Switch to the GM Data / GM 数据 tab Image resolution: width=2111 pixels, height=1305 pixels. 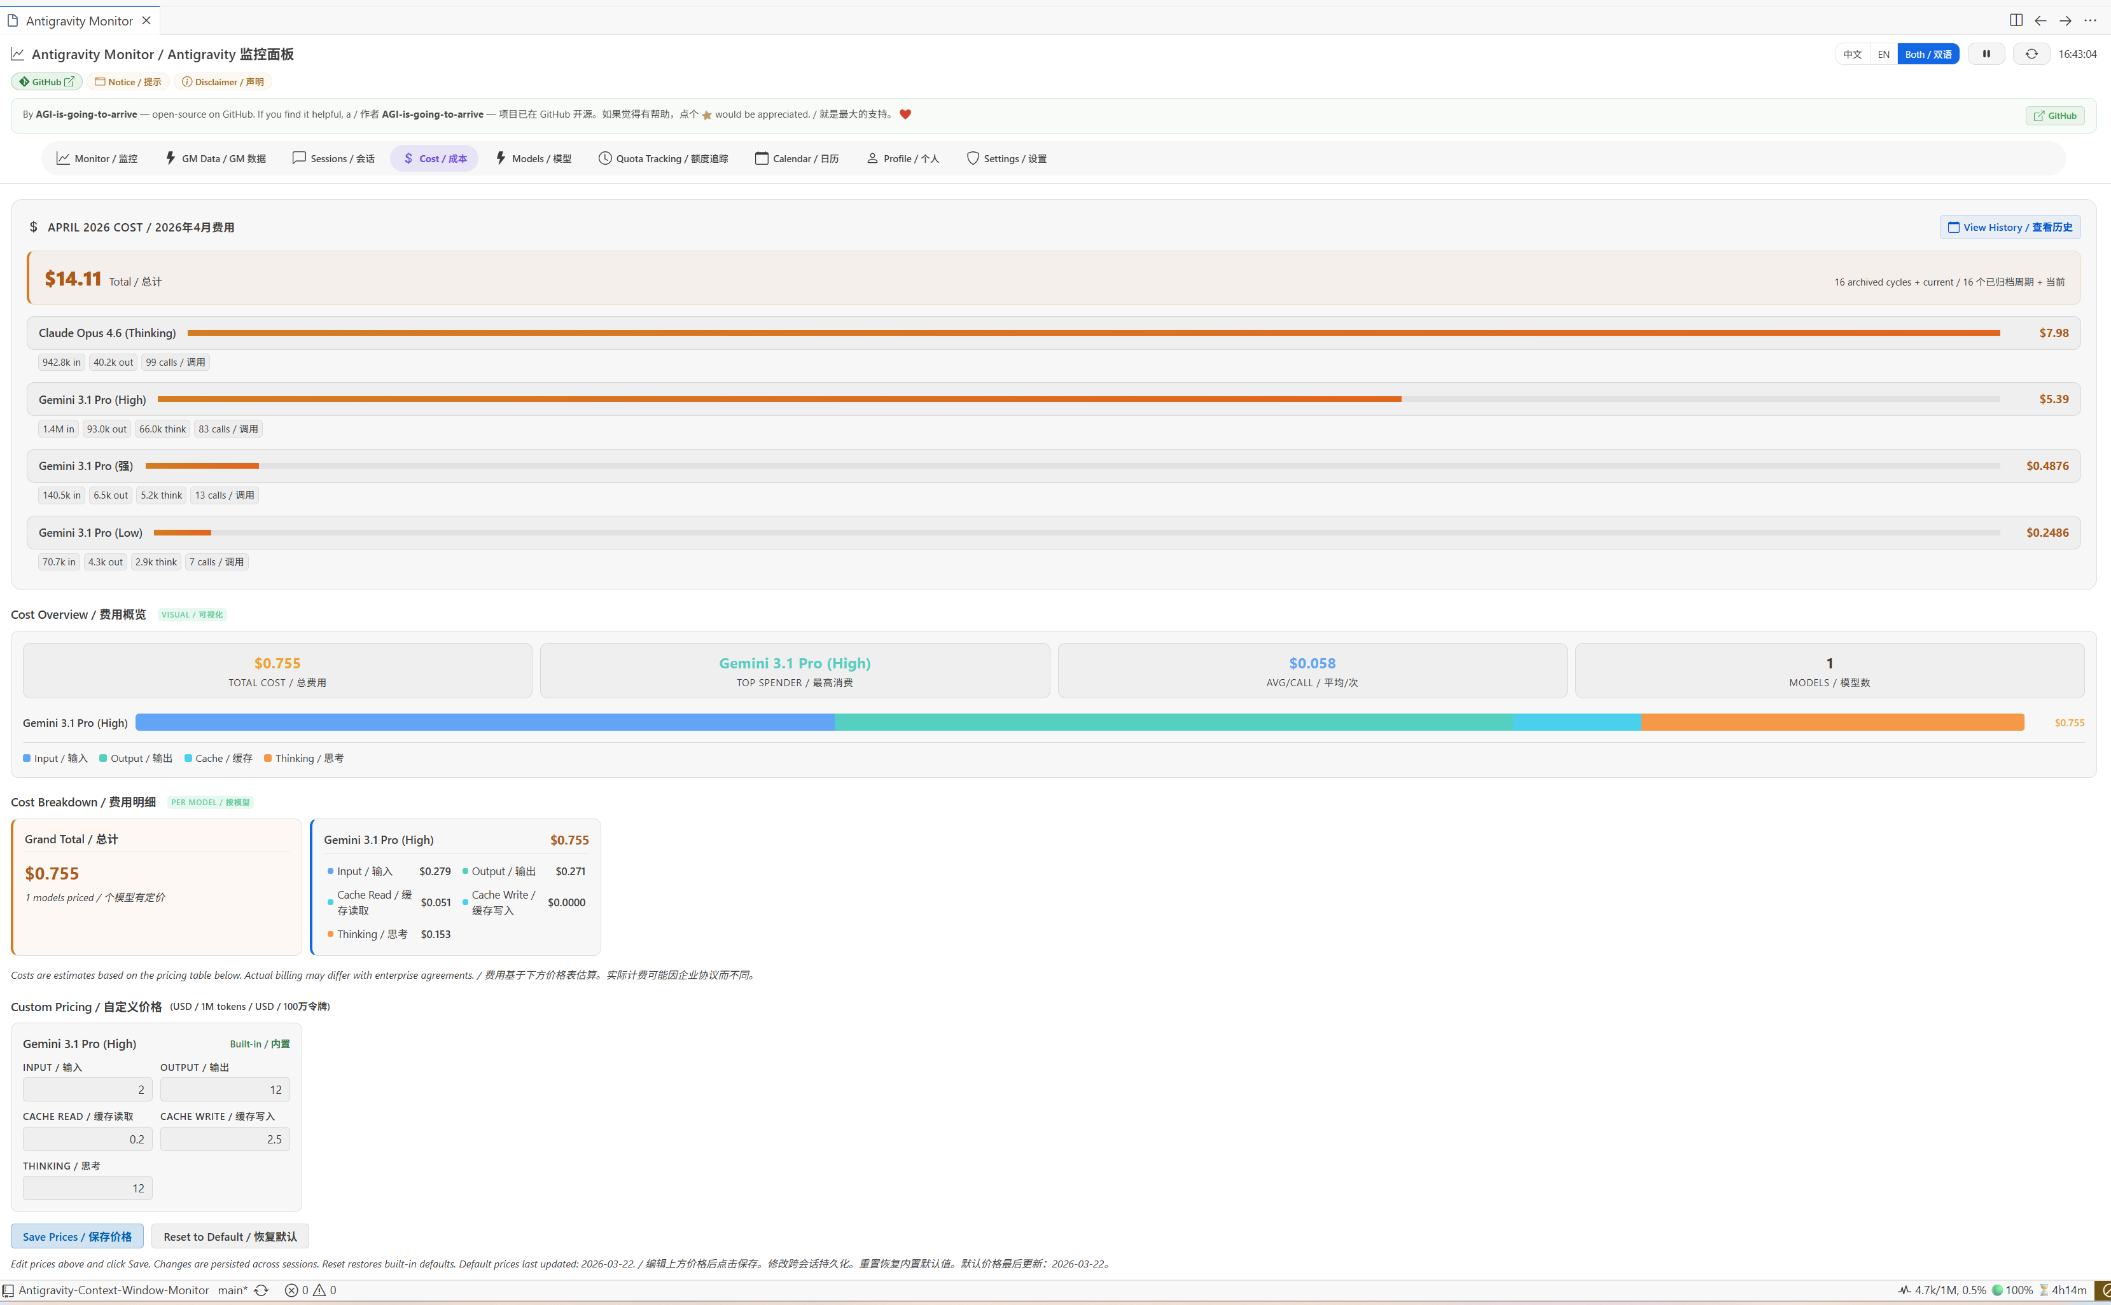pos(215,158)
